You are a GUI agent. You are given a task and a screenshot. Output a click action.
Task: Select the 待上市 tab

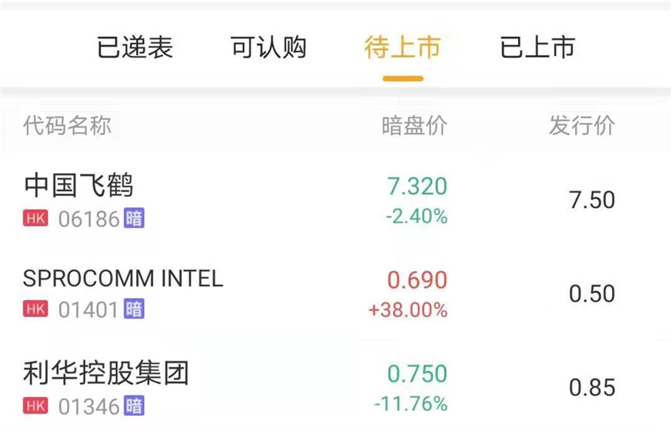[402, 48]
